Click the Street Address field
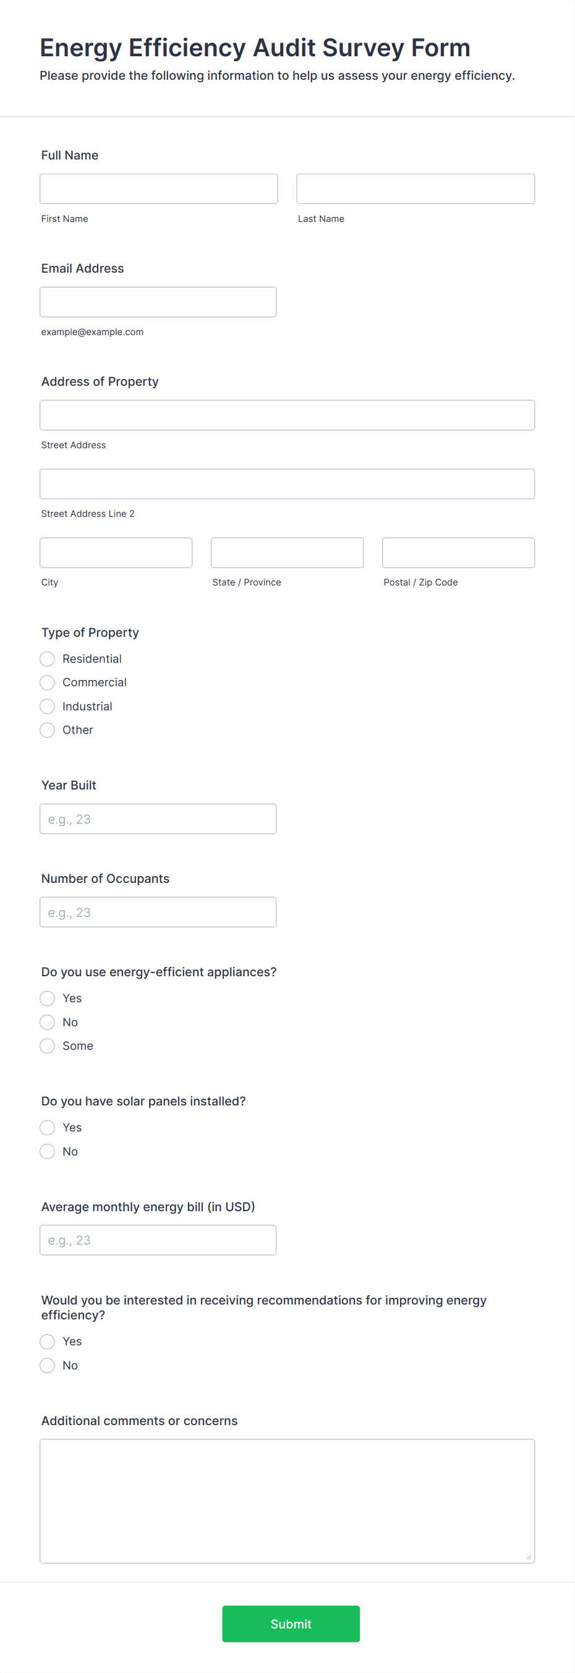 287,415
